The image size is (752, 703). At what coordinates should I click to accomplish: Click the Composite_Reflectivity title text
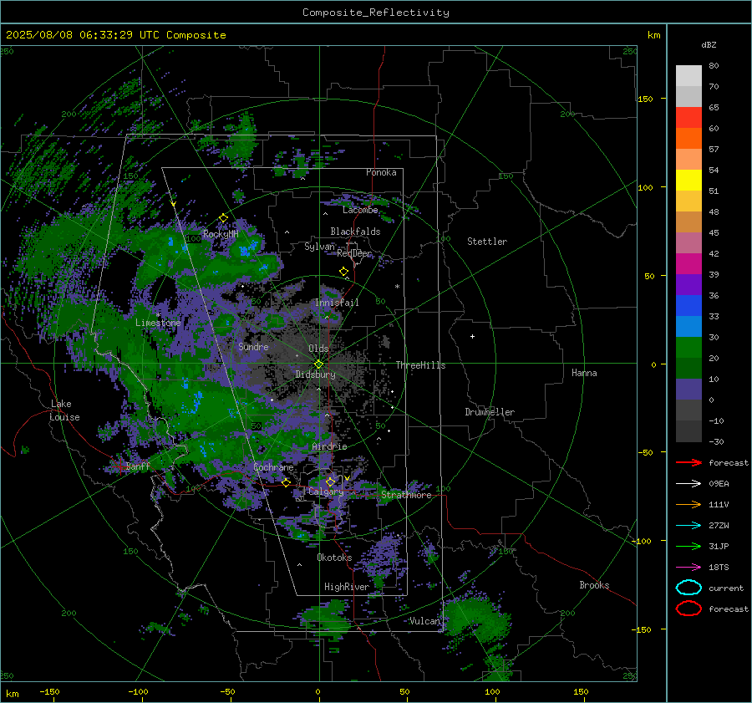376,13
